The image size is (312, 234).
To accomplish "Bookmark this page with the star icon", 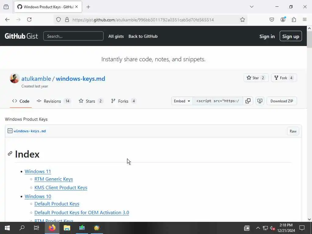I will (242, 19).
